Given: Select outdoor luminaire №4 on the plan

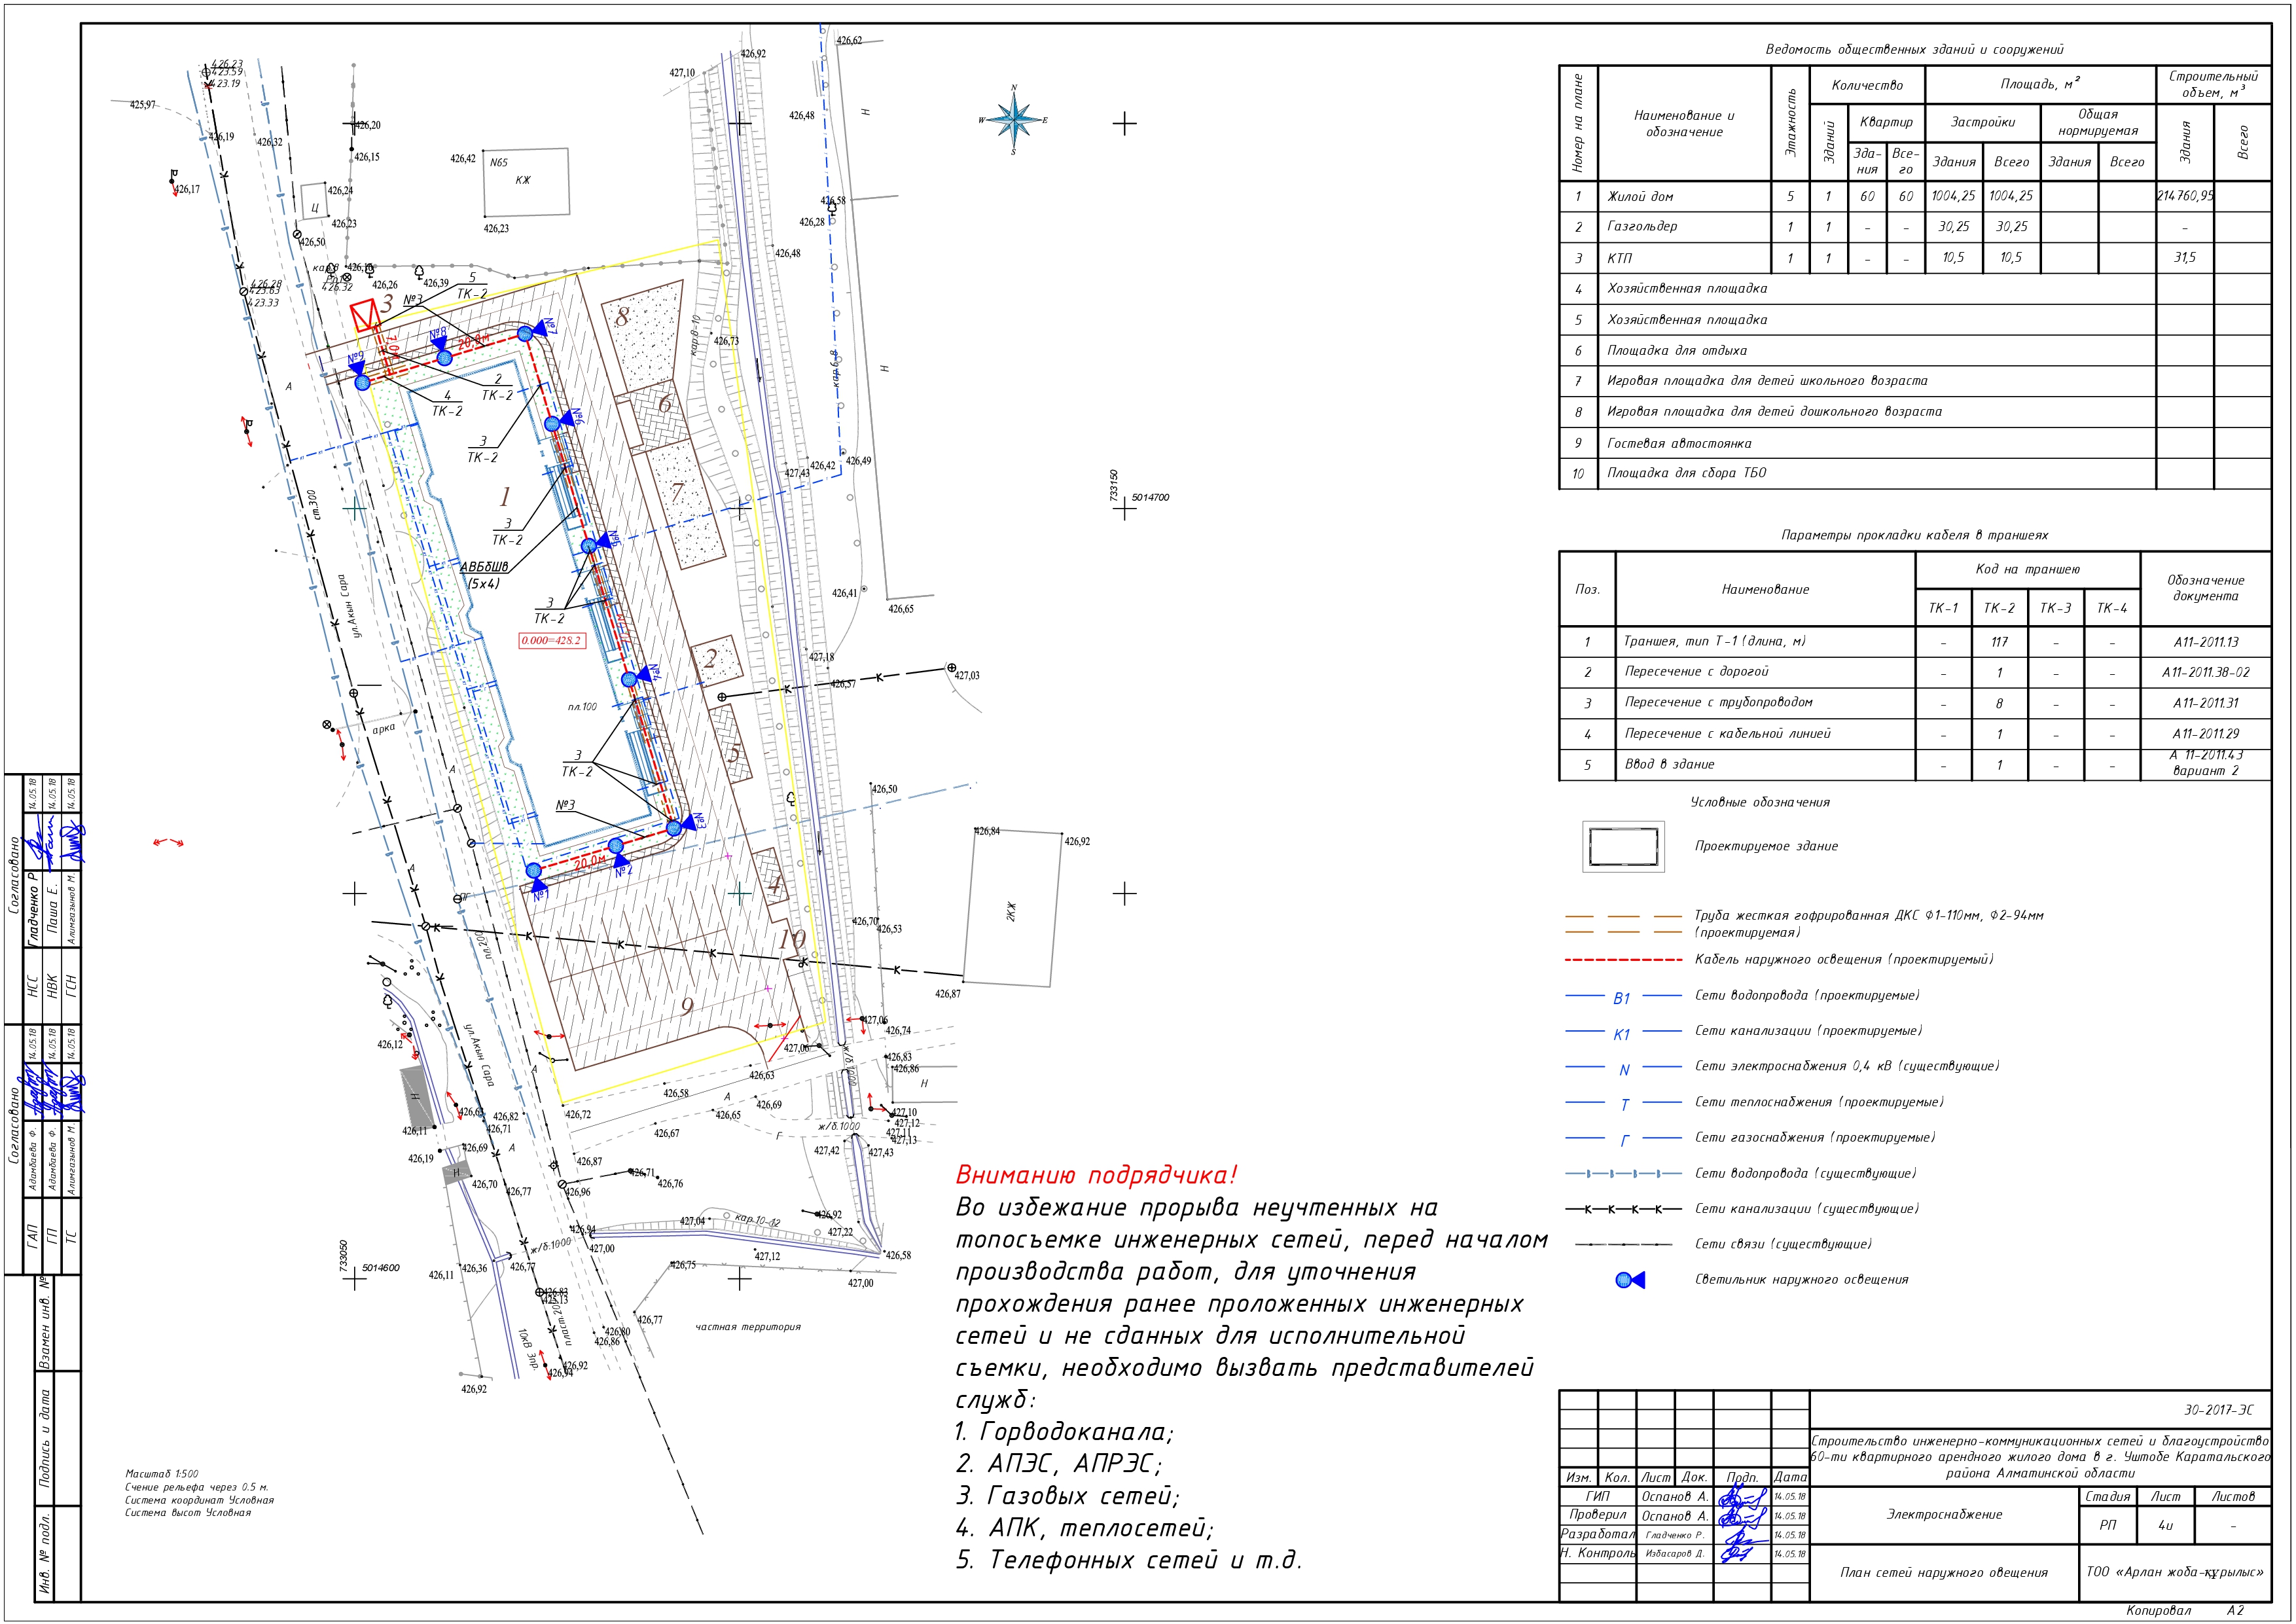Looking at the screenshot, I should click(x=630, y=679).
